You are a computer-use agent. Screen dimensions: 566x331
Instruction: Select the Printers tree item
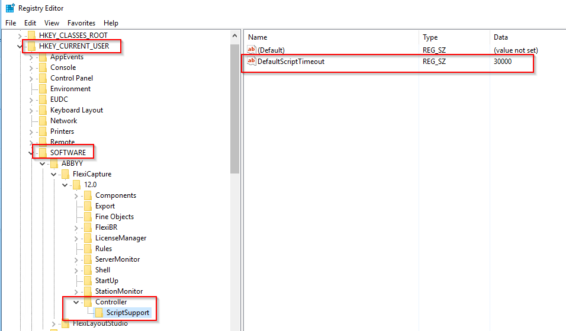(x=62, y=131)
